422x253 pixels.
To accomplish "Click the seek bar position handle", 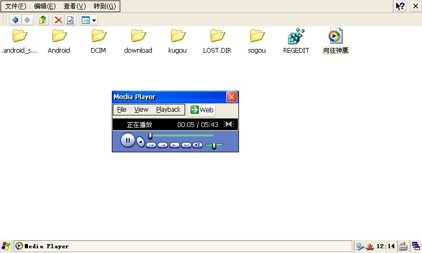I will 150,137.
